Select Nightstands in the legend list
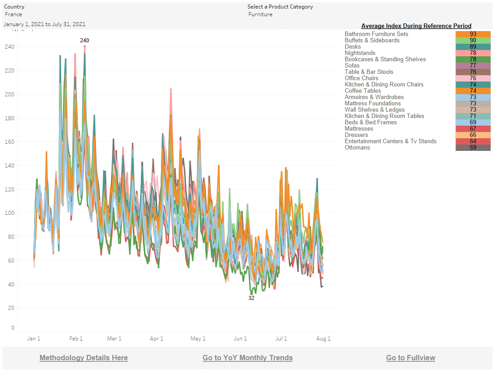 360,53
